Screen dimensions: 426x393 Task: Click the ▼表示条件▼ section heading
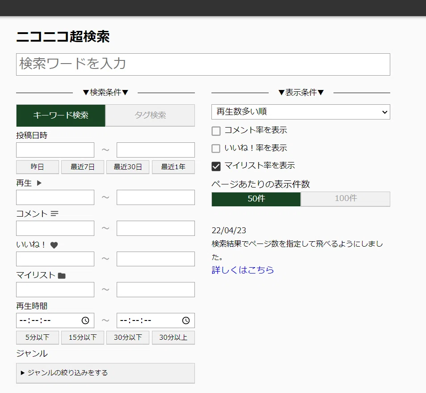[301, 93]
